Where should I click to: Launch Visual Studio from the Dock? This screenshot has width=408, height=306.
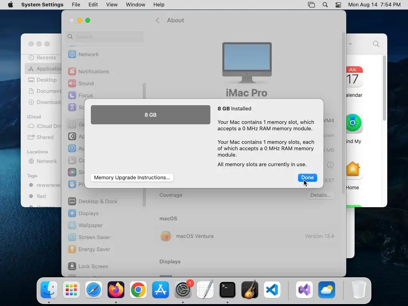coord(304,290)
